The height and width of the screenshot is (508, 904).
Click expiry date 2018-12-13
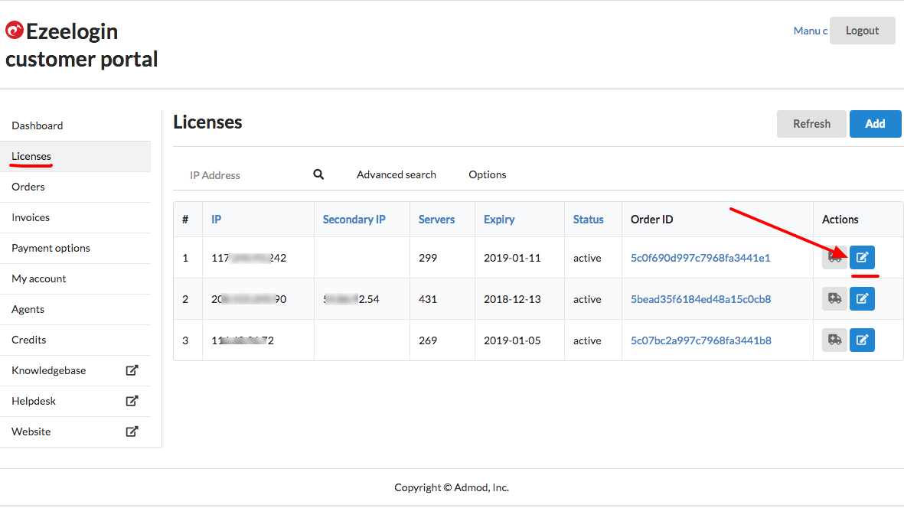point(512,299)
